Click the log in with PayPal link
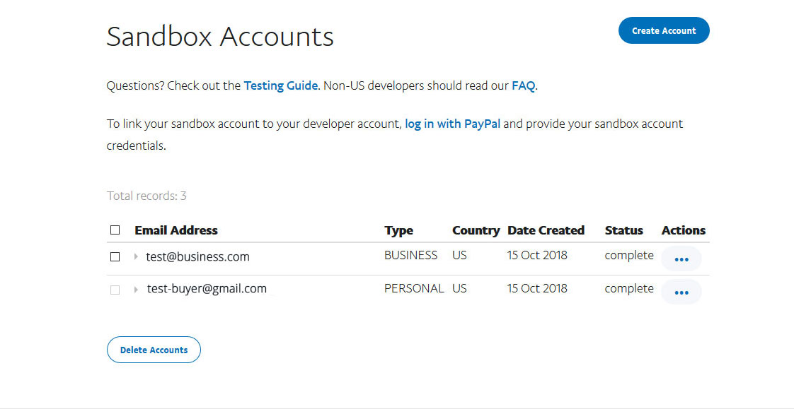This screenshot has height=409, width=794. (452, 124)
